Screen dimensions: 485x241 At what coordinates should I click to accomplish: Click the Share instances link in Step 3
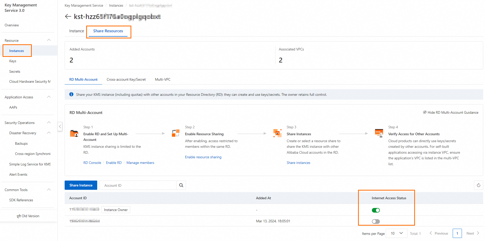(298, 163)
